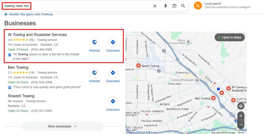Click "Click the extension icon to configure" text
The height and width of the screenshot is (134, 264).
coord(227,7)
